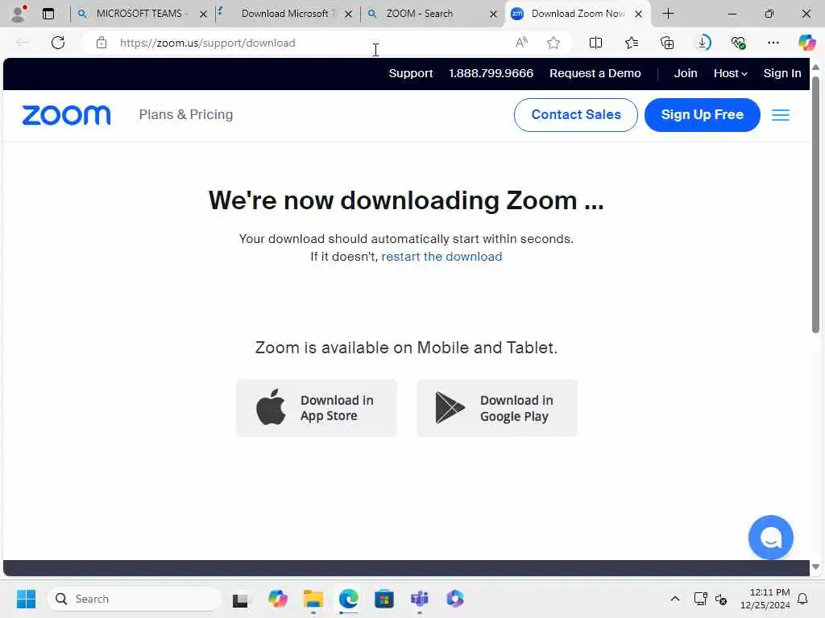Close the Download Zoom Now tab

[x=638, y=14]
